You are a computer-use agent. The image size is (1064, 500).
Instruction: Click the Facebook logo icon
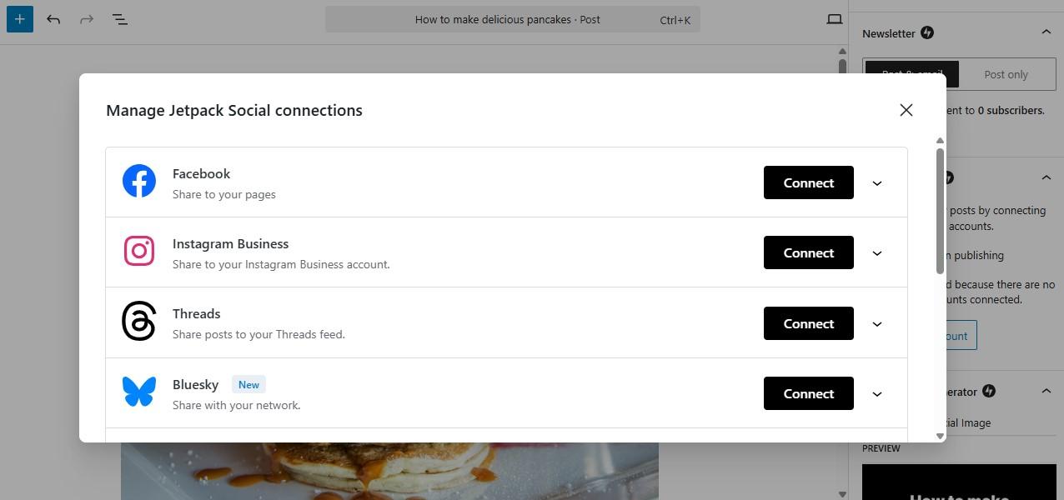[138, 181]
